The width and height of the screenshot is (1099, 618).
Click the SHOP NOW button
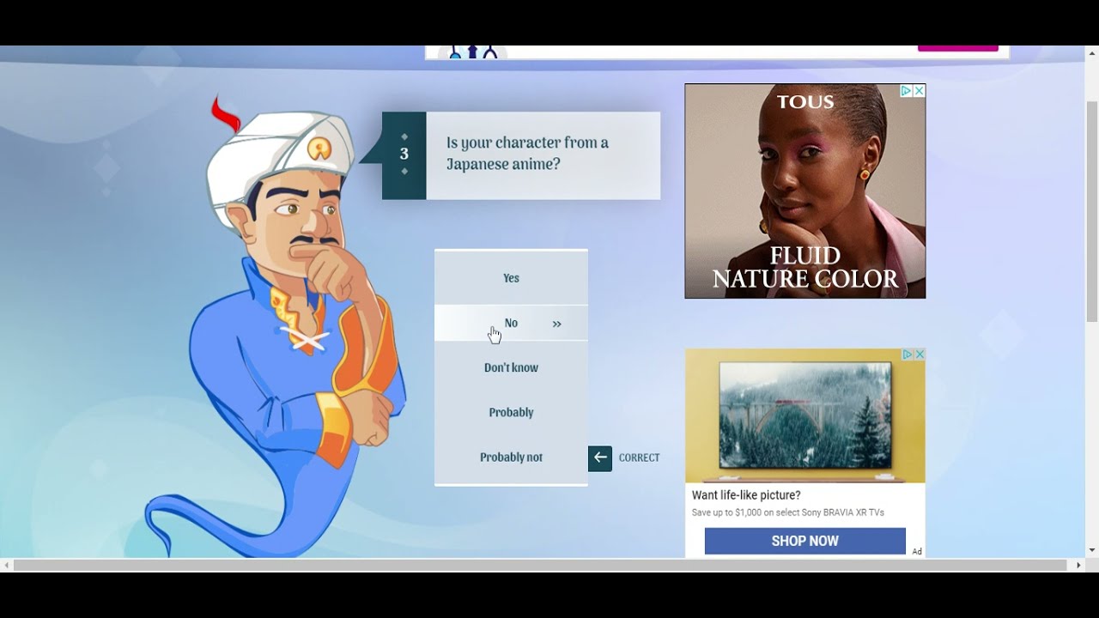point(805,541)
